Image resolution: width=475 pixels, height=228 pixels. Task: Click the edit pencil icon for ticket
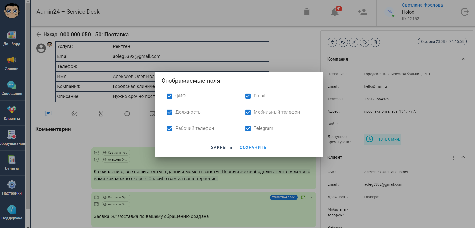pyautogui.click(x=354, y=42)
